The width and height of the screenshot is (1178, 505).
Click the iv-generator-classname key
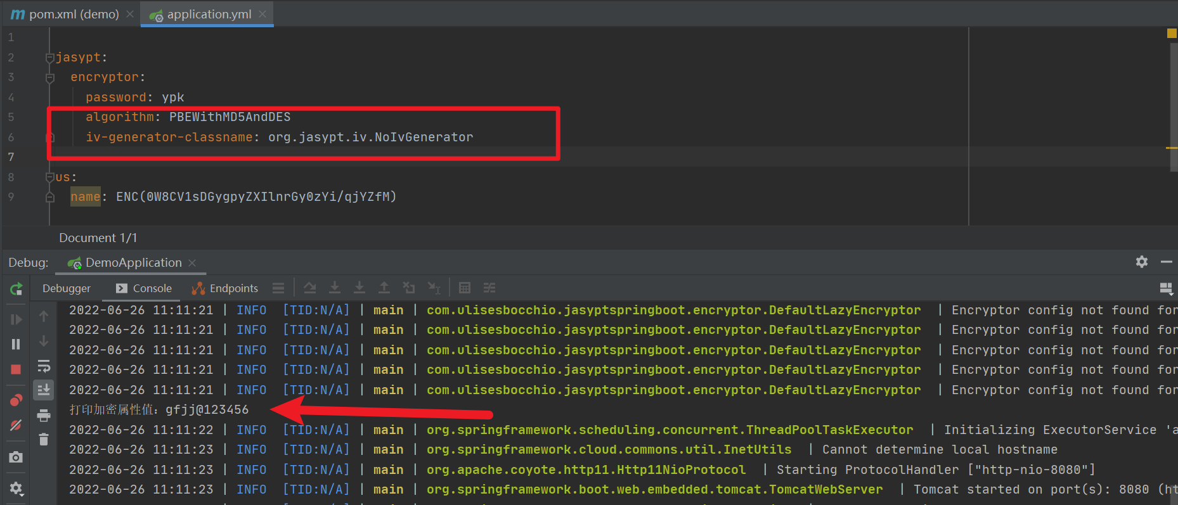pos(169,137)
